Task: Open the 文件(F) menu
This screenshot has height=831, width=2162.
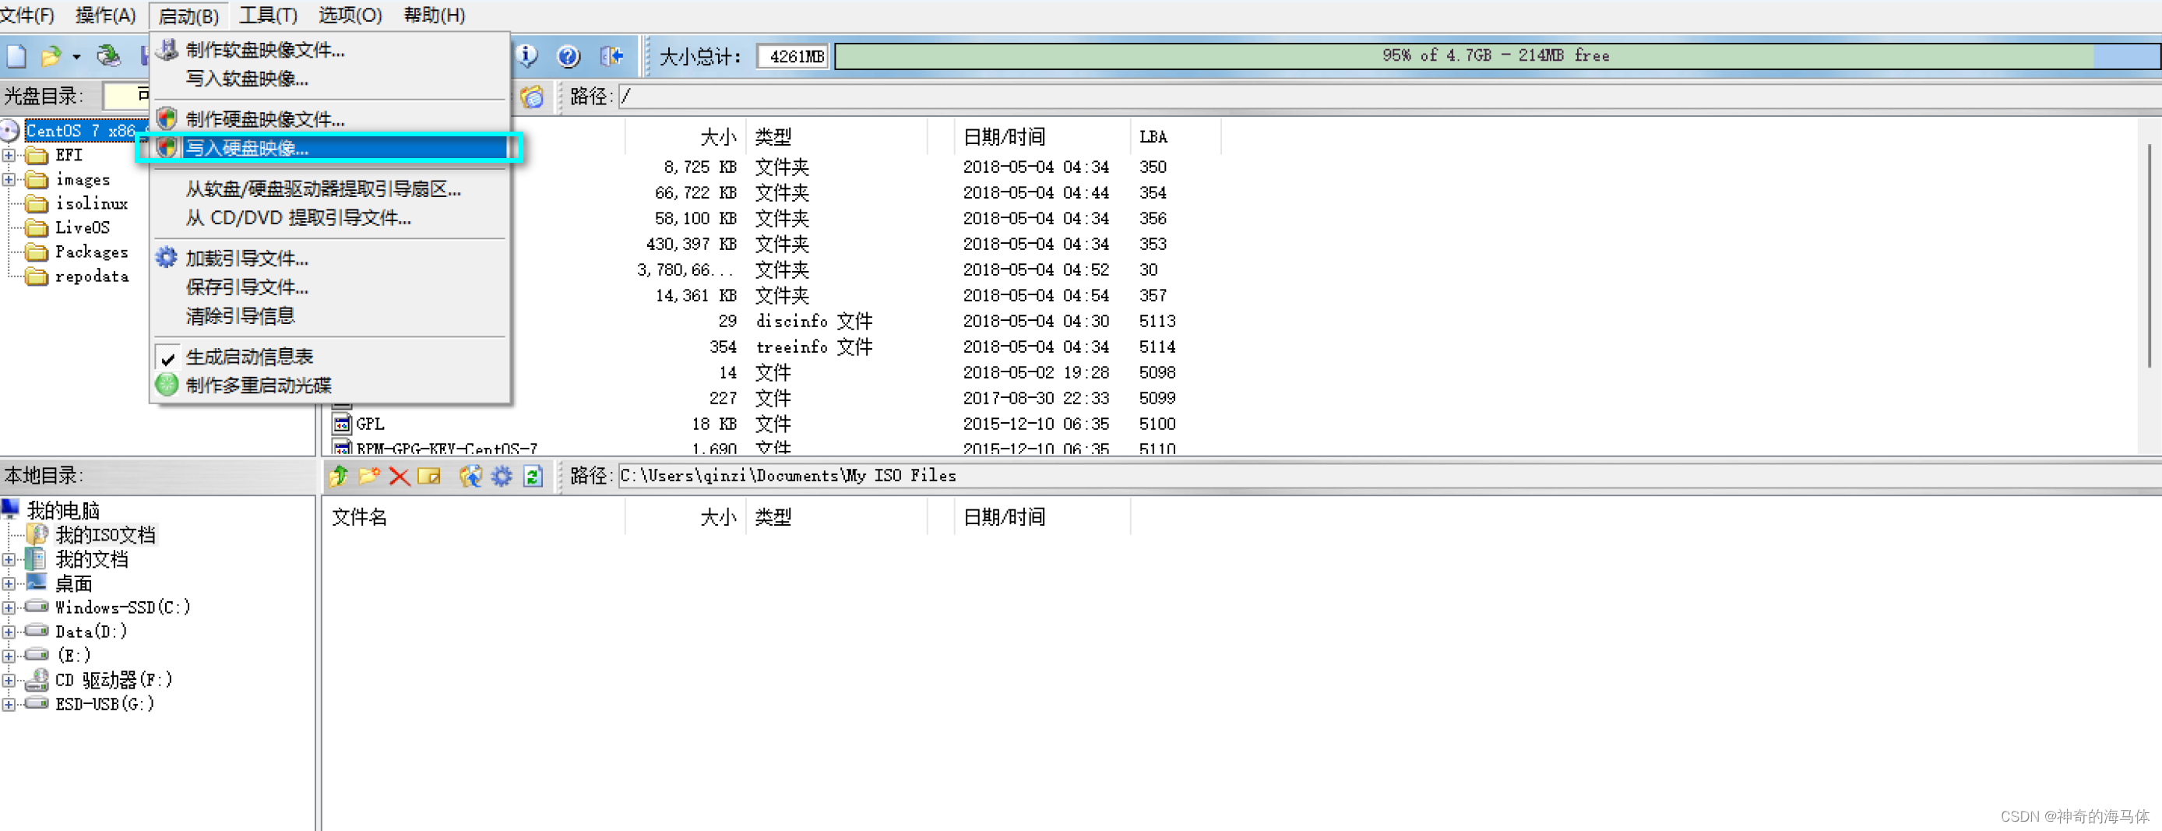Action: pos(28,15)
